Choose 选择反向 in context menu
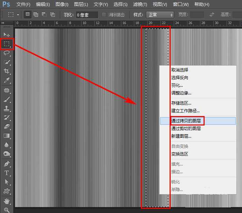Image resolution: width=242 pixels, height=213 pixels. [x=198, y=78]
